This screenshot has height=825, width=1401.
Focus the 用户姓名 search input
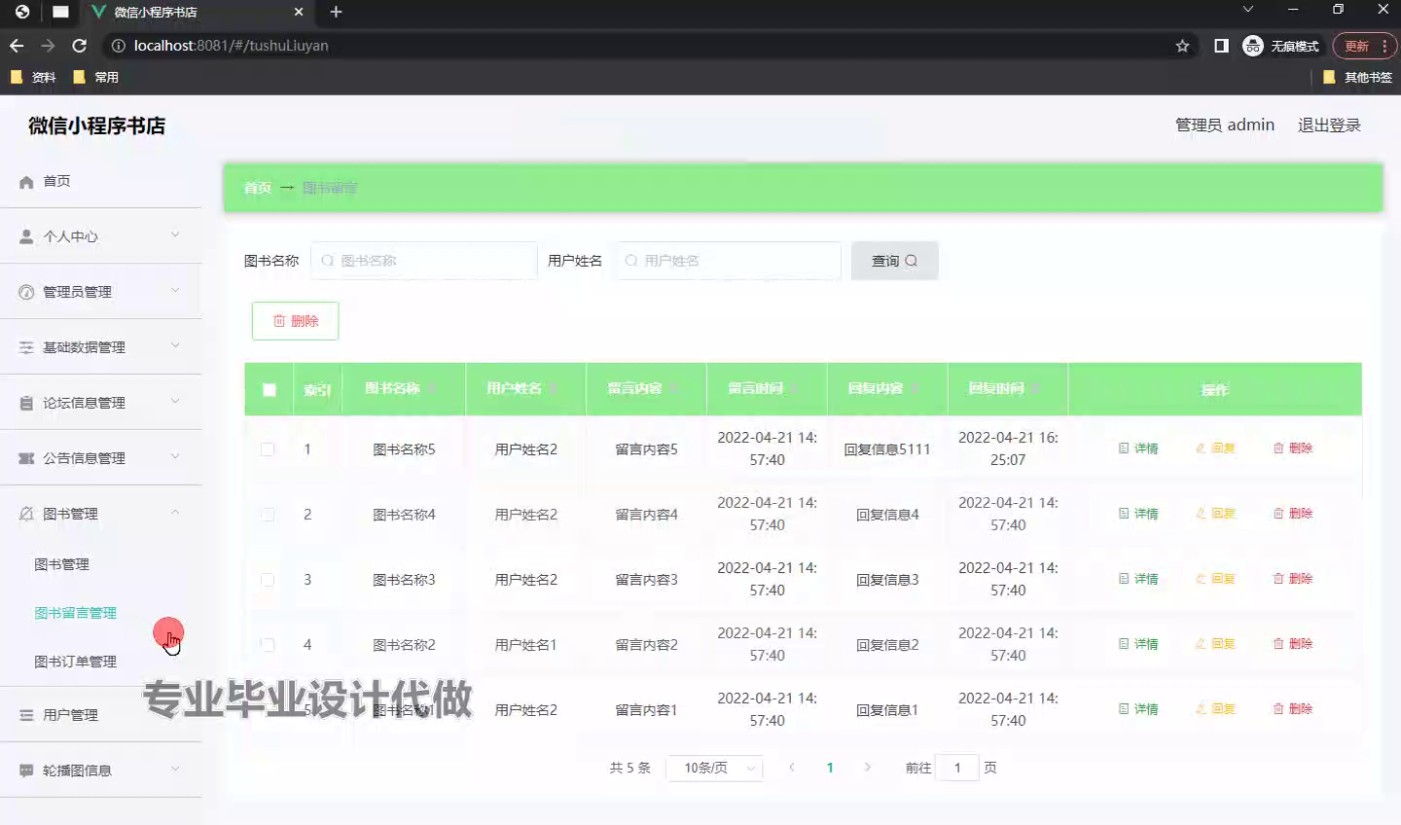[x=728, y=261]
